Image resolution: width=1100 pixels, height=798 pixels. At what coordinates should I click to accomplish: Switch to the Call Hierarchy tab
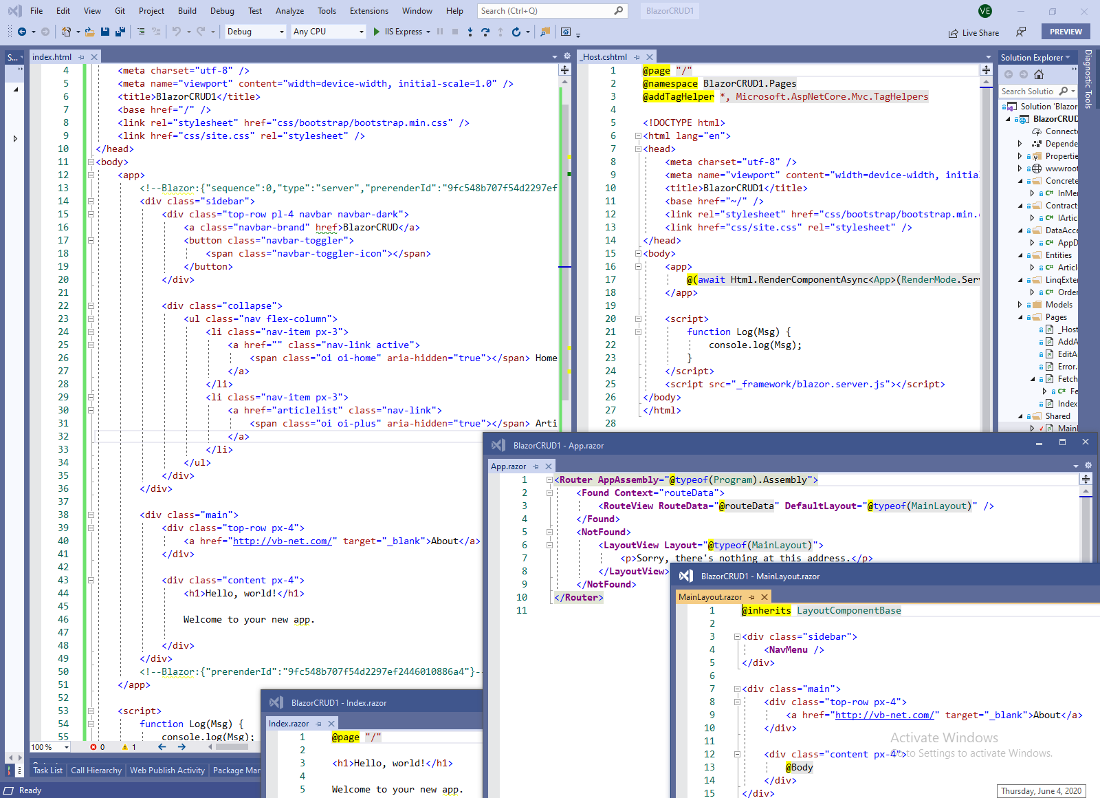[x=96, y=770]
